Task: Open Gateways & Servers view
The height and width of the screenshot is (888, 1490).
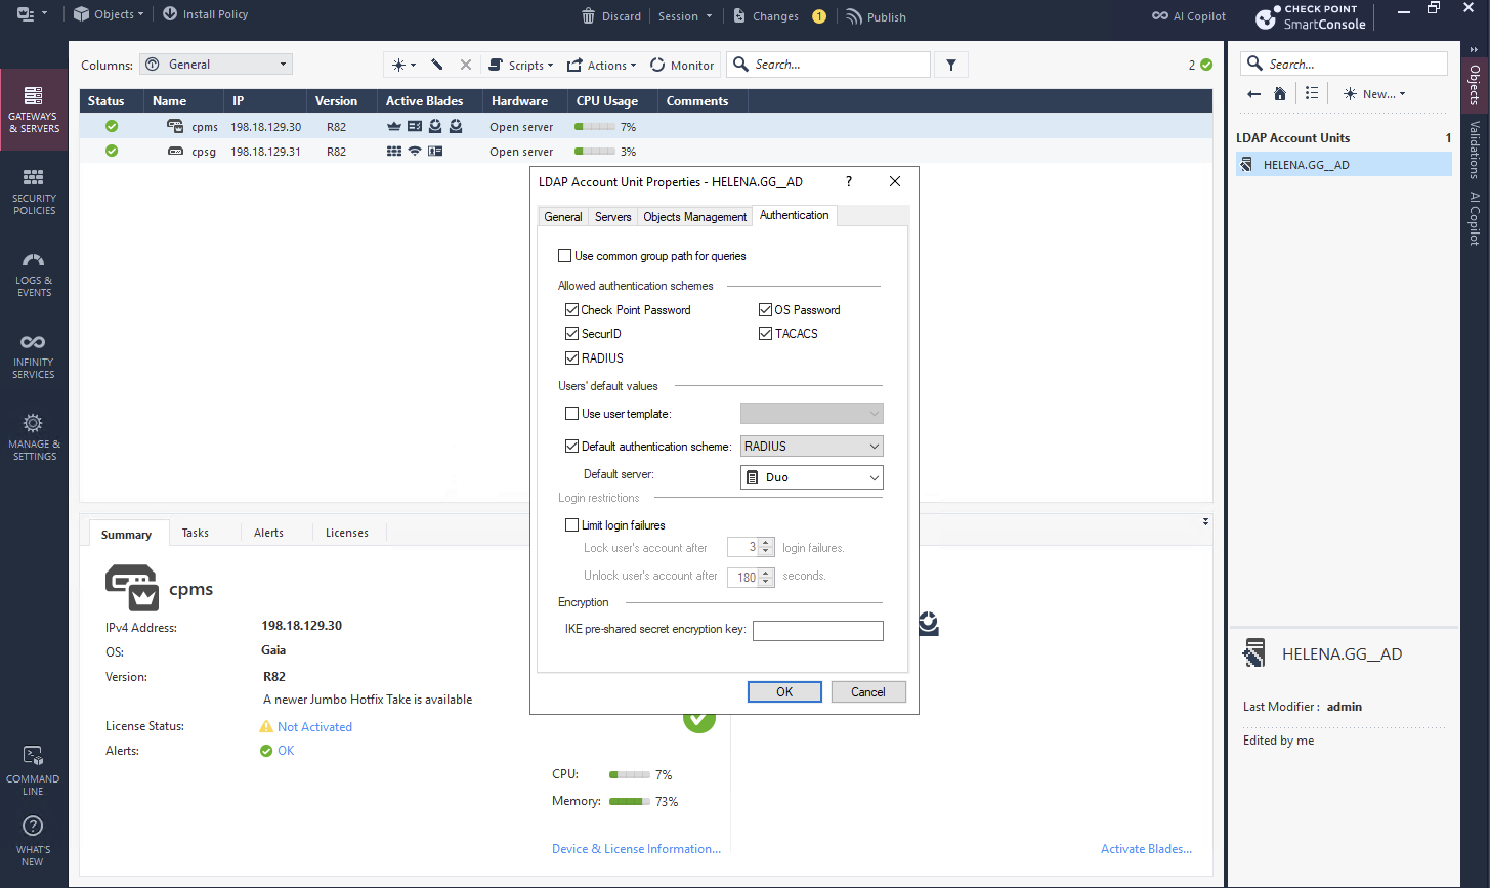Action: [33, 109]
